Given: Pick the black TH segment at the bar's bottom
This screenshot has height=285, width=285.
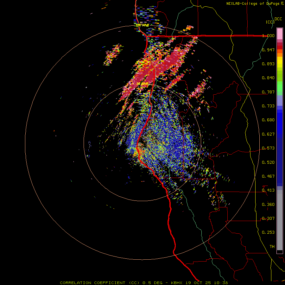Looking at the screenshot, I should (280, 251).
